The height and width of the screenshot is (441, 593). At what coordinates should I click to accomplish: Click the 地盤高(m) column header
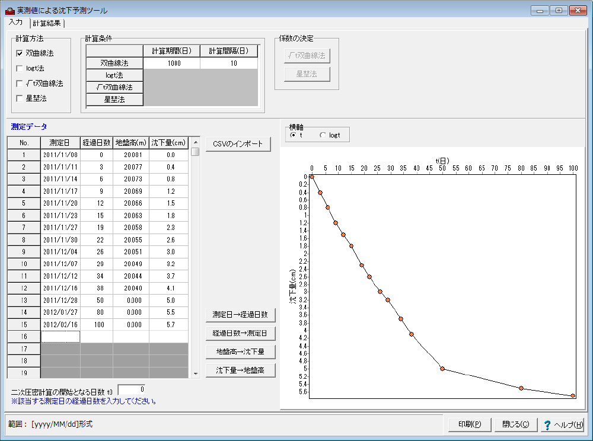pyautogui.click(x=131, y=142)
